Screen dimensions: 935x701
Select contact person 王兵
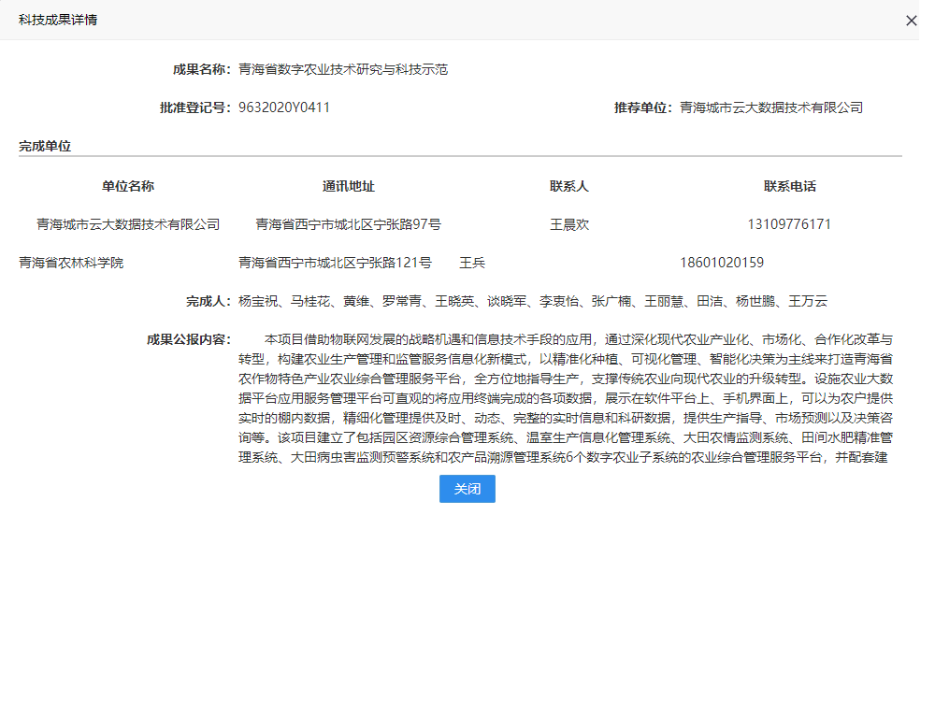(472, 263)
